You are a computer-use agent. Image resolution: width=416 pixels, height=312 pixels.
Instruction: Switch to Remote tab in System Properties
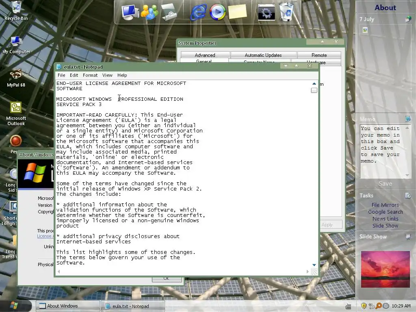pyautogui.click(x=319, y=55)
